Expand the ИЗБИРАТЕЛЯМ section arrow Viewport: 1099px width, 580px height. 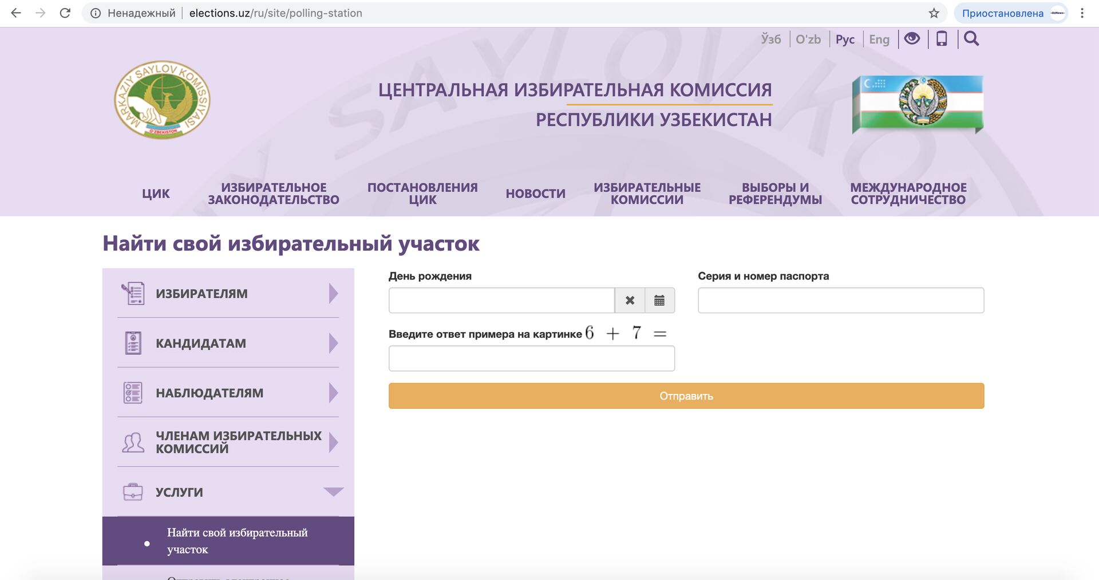tap(334, 293)
